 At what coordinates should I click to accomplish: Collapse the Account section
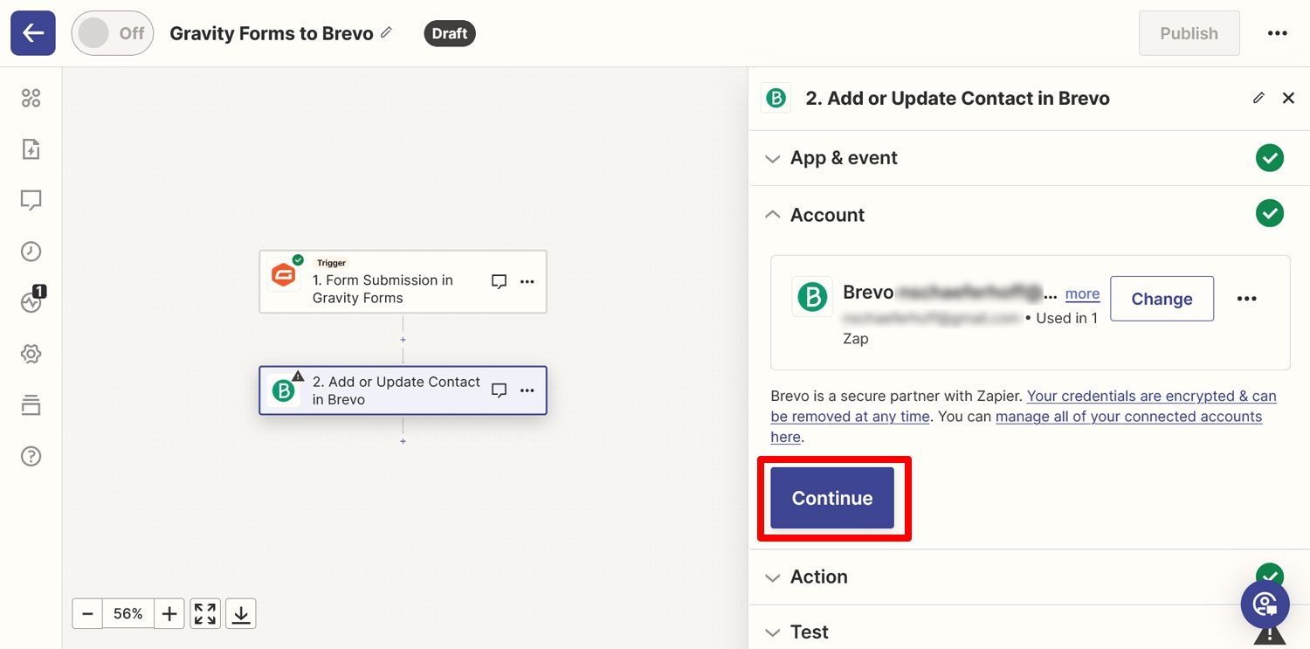(x=1029, y=214)
